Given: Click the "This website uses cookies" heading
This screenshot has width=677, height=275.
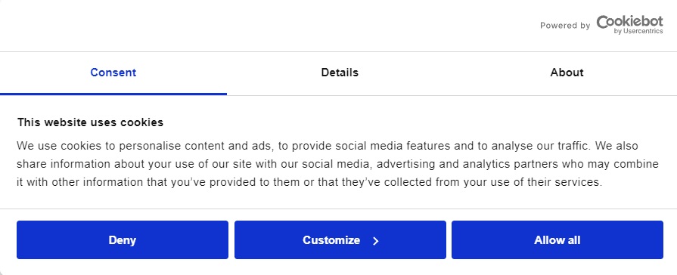Looking at the screenshot, I should 90,122.
